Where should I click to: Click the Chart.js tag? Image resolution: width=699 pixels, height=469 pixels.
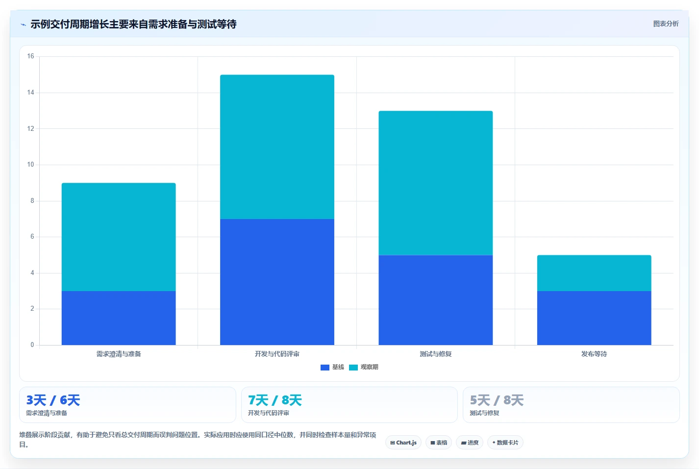[403, 443]
